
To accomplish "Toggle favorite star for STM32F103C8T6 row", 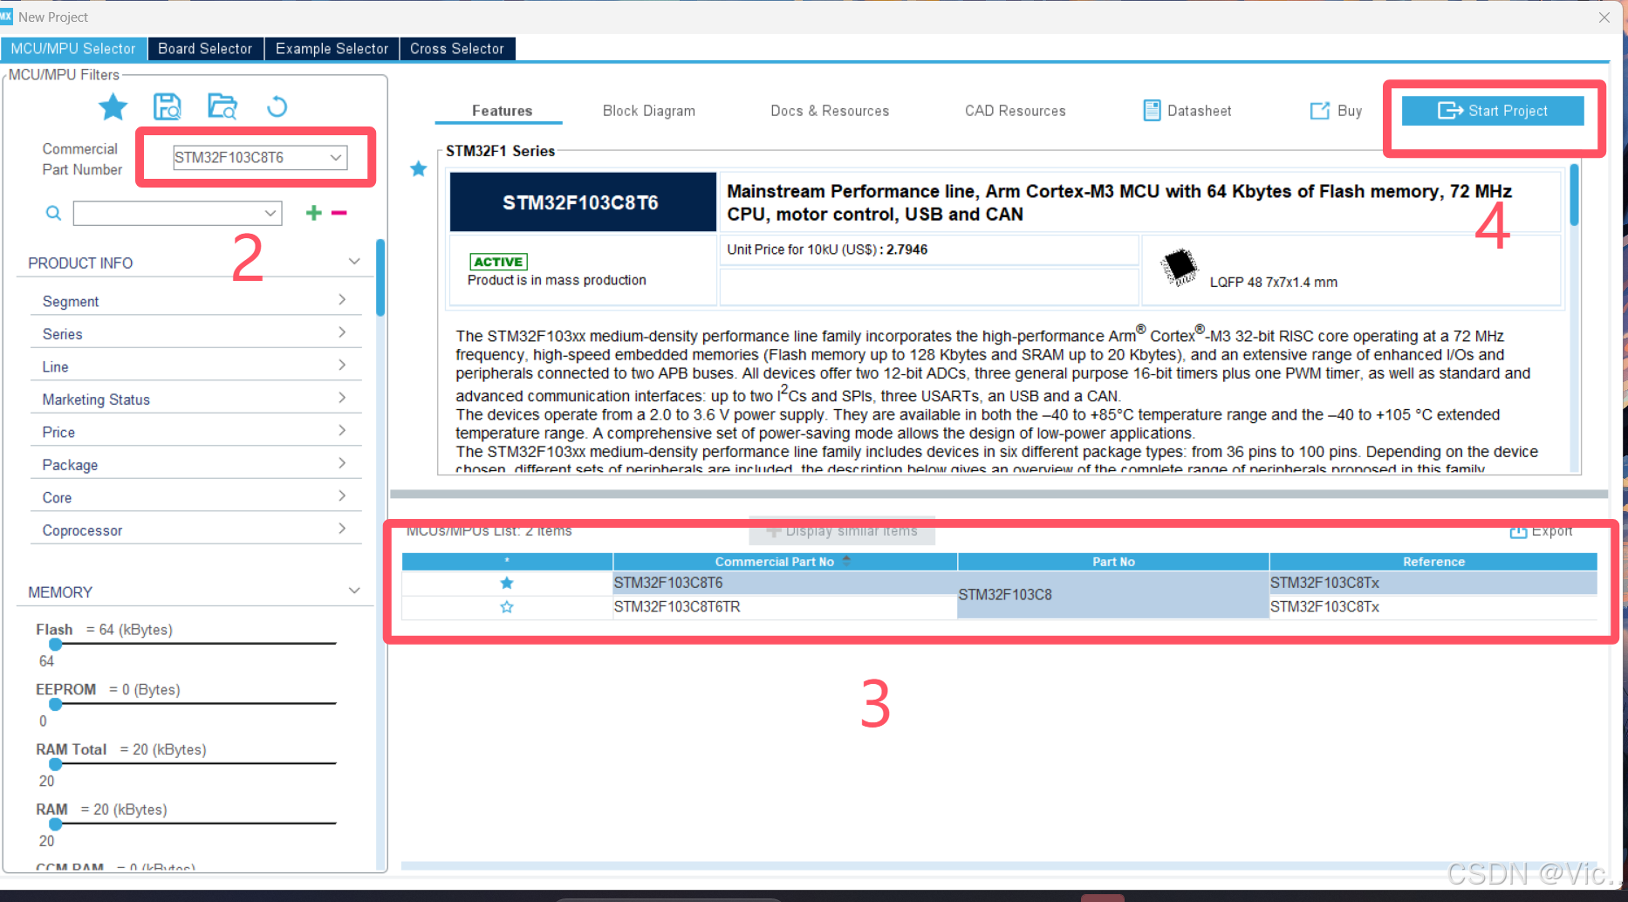I will (x=507, y=583).
